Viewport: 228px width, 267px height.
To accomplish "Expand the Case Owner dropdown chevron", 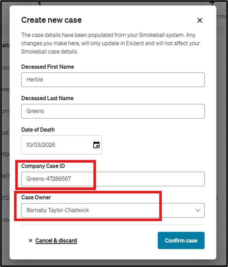I will [x=198, y=210].
